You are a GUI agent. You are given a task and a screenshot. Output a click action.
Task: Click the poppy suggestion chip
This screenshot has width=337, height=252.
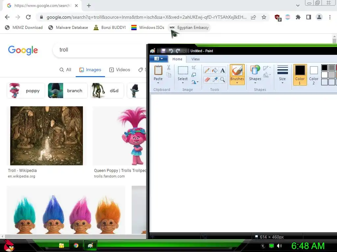(x=26, y=91)
